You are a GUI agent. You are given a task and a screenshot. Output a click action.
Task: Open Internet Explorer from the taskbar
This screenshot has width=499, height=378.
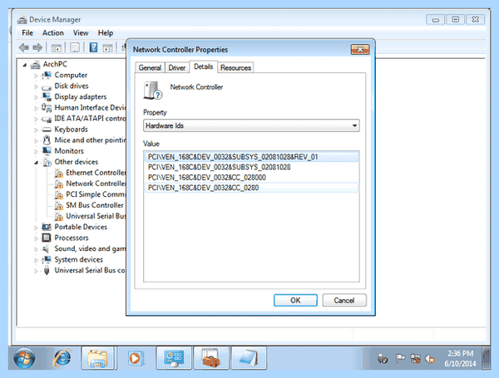click(x=62, y=358)
